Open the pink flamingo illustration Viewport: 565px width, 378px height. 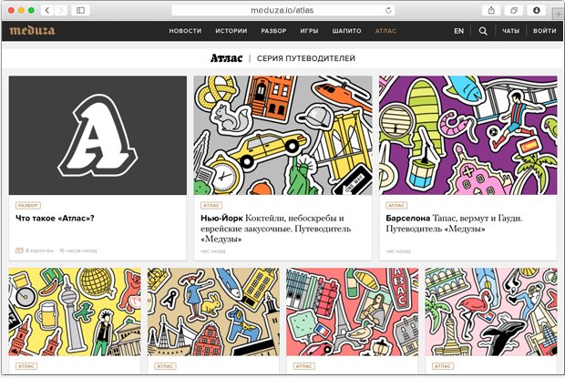pos(491,312)
